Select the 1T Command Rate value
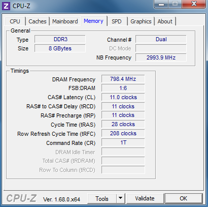Viewport: 208px width, 207px height. click(123, 142)
